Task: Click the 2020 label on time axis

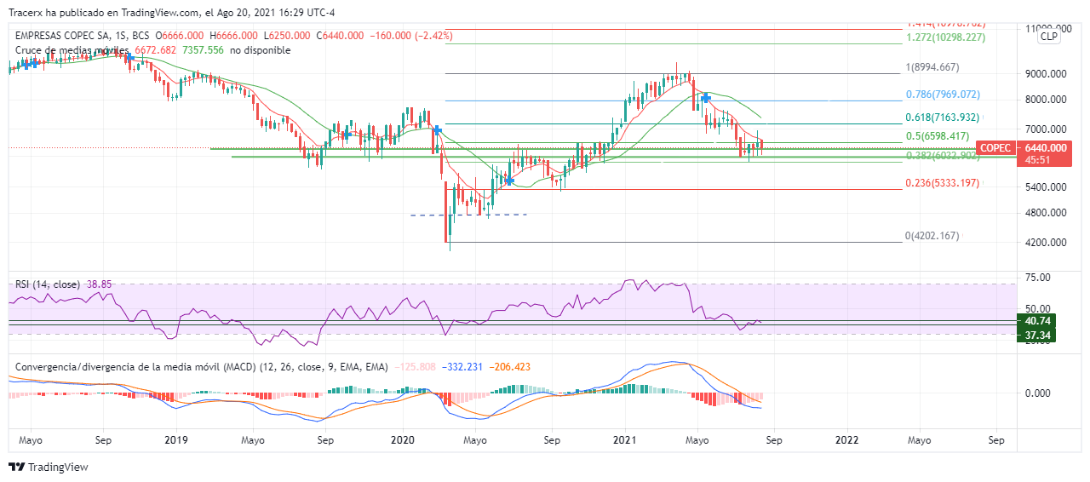Action: click(x=401, y=441)
